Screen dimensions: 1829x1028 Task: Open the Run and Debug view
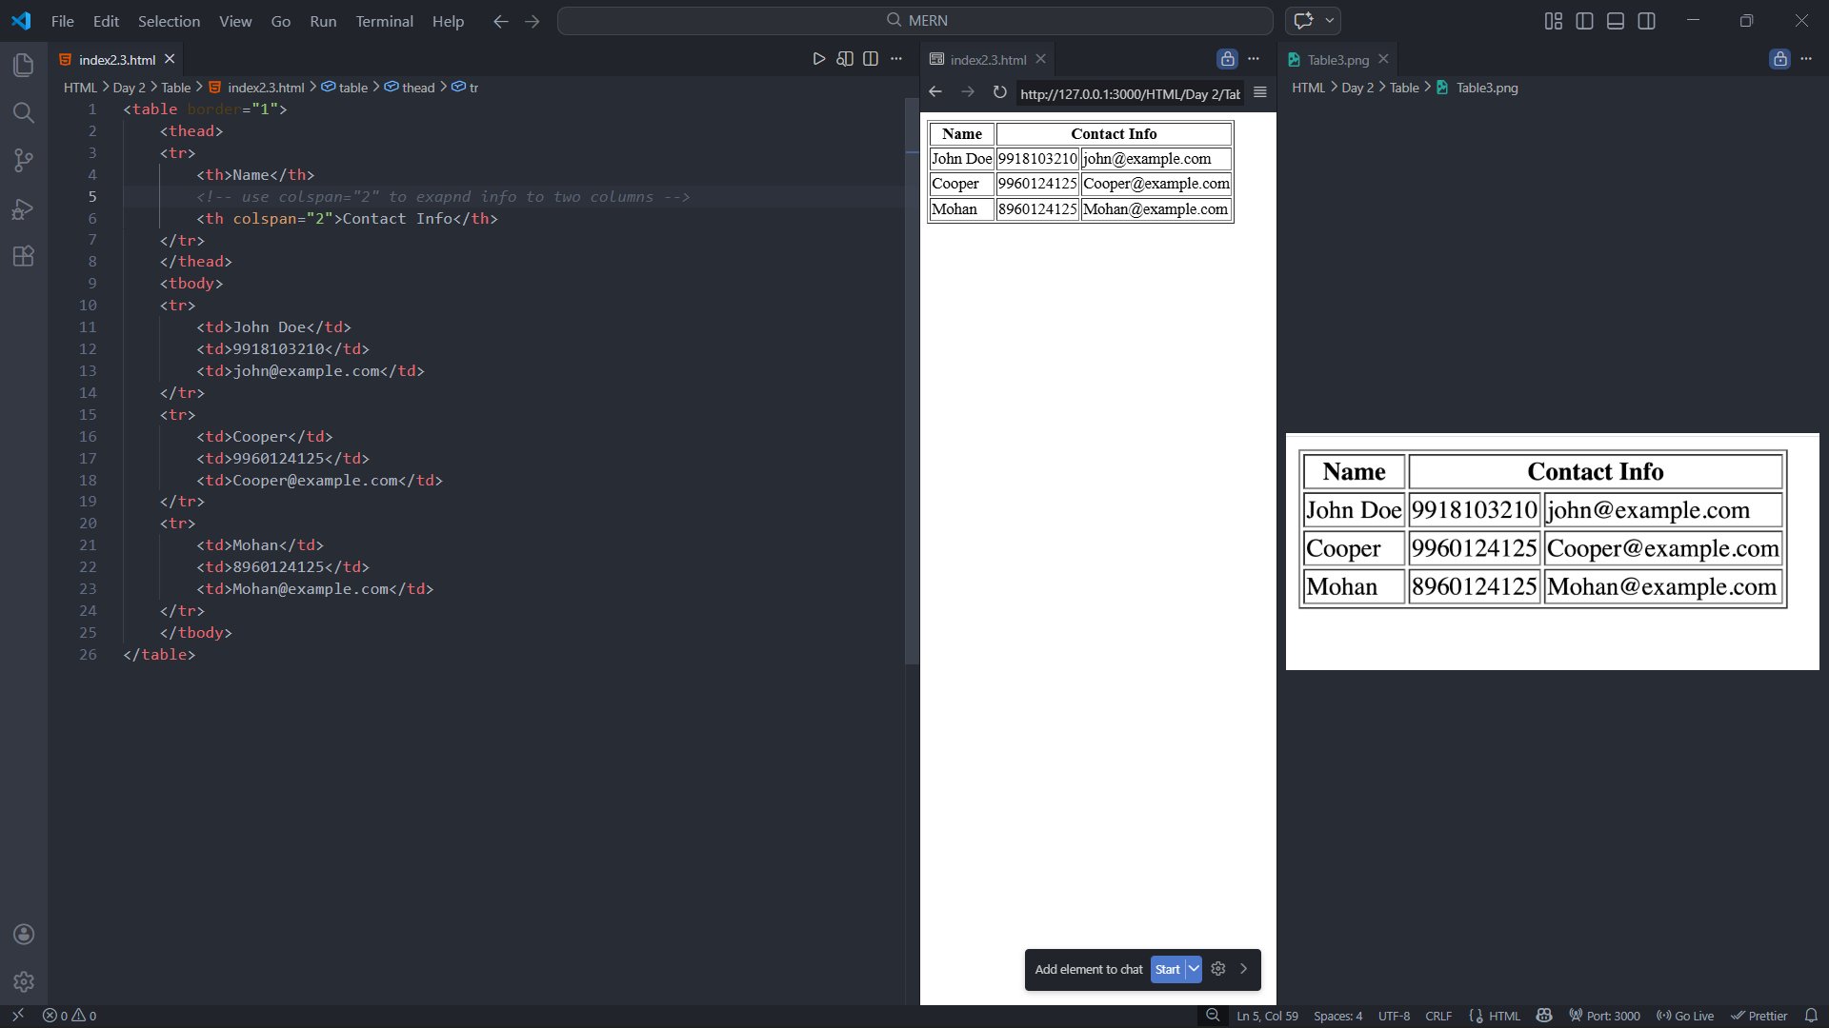(24, 208)
